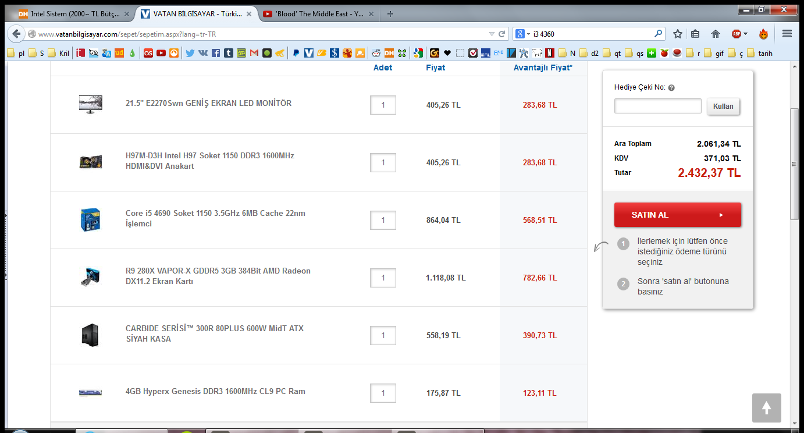This screenshot has width=804, height=433.
Task: Open the E2270Swn LED MONİTÖR product link
Action: point(208,103)
